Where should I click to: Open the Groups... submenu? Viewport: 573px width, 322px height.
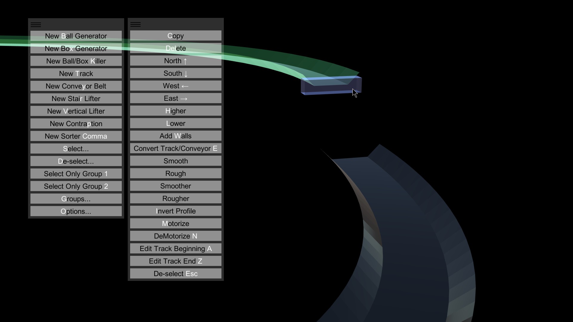[x=76, y=199]
